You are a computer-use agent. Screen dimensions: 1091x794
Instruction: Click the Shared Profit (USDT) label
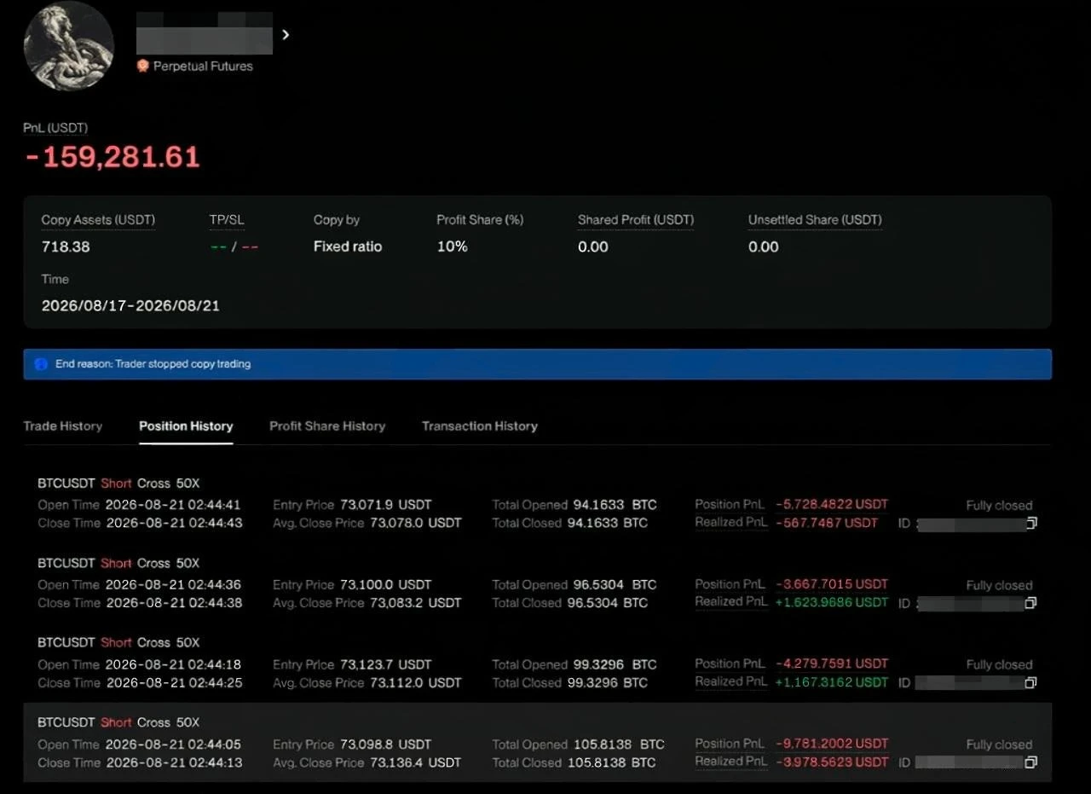(x=636, y=220)
